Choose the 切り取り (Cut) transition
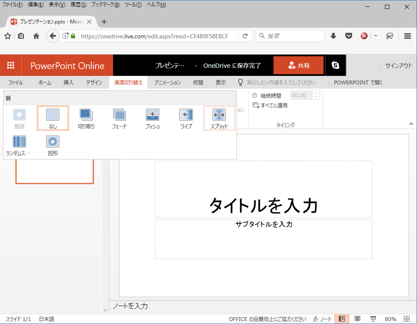Image resolution: width=417 pixels, height=324 pixels. [x=86, y=118]
